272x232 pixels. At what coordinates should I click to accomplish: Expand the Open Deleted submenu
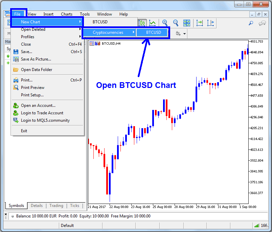coord(47,29)
